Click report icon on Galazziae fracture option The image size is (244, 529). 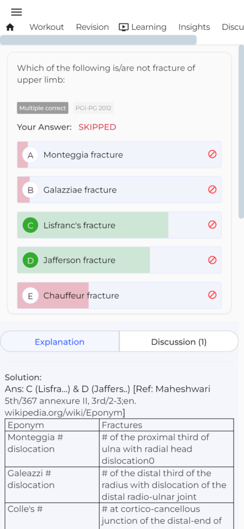[x=212, y=189]
